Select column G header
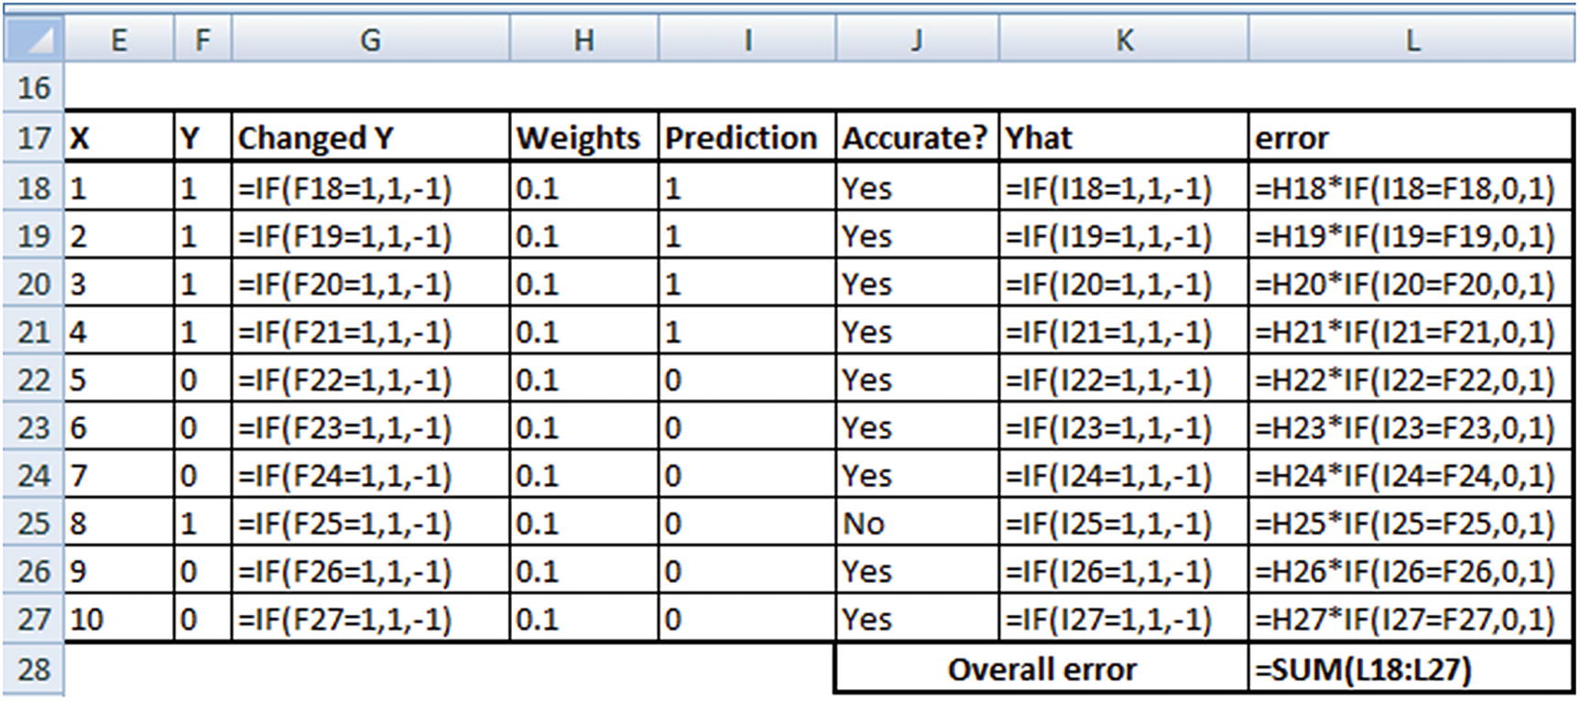The height and width of the screenshot is (701, 1580). [370, 40]
